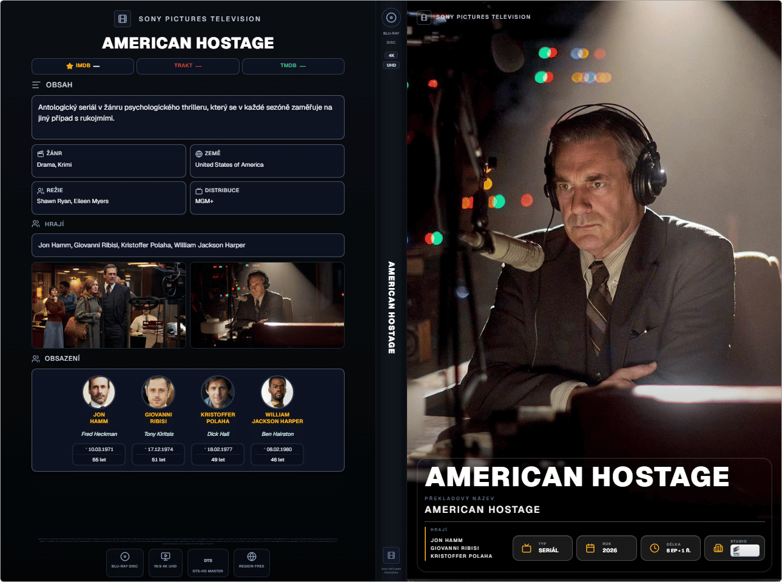Image resolution: width=782 pixels, height=582 pixels.
Task: Click the 'Shawn Ryan, Eileen Myers' director text
Action: 73,201
